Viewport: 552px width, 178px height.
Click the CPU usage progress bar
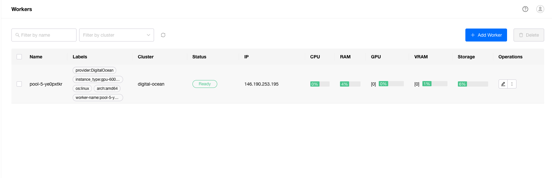(x=320, y=84)
